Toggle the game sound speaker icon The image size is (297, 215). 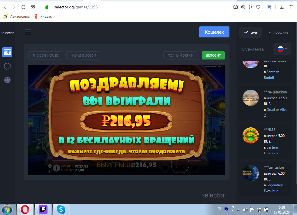pyautogui.click(x=50, y=171)
